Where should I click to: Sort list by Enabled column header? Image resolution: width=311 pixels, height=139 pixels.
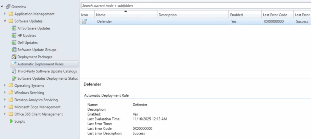244,15
